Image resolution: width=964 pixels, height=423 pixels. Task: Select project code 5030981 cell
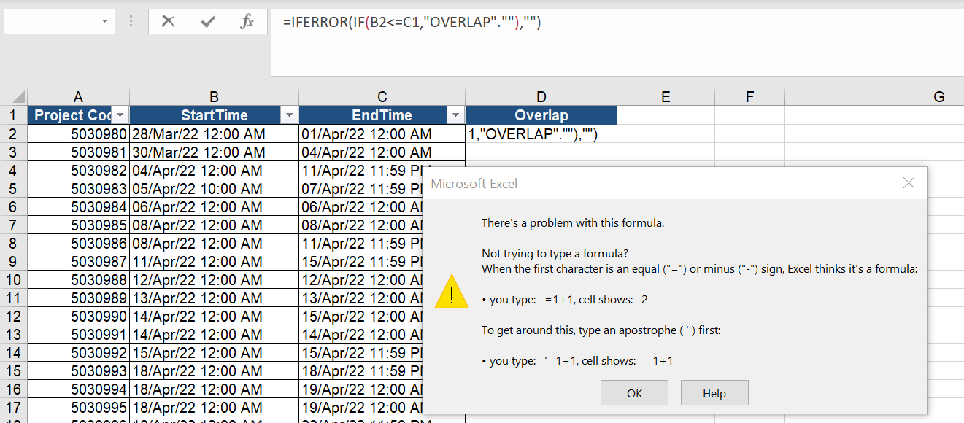pos(78,152)
